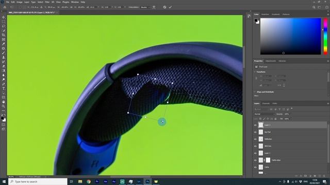
Task: Toggle visibility of the Cable edge layer
Action: (x=255, y=160)
